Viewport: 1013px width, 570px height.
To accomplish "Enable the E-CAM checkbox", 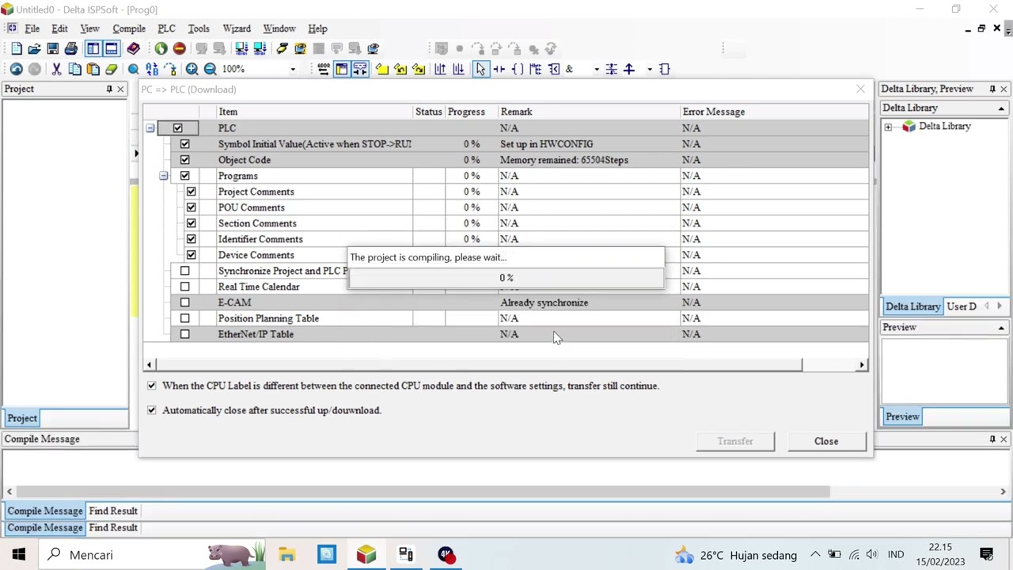I will pos(184,302).
